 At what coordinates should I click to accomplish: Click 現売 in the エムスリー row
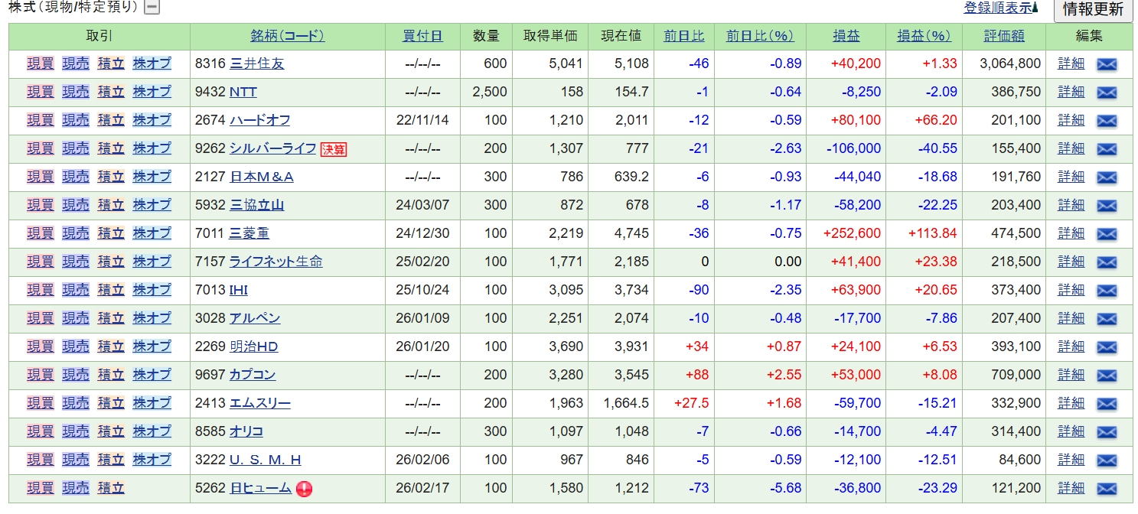[x=76, y=403]
